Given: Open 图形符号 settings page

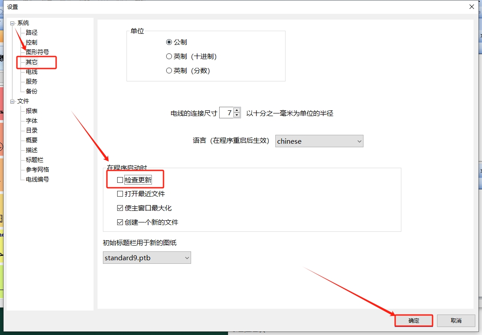Looking at the screenshot, I should [37, 52].
